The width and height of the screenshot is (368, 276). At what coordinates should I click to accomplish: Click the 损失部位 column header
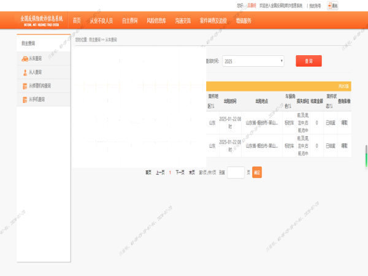(303, 101)
